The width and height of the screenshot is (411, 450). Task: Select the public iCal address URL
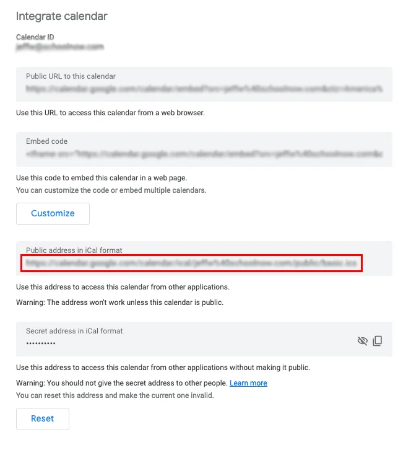[192, 263]
